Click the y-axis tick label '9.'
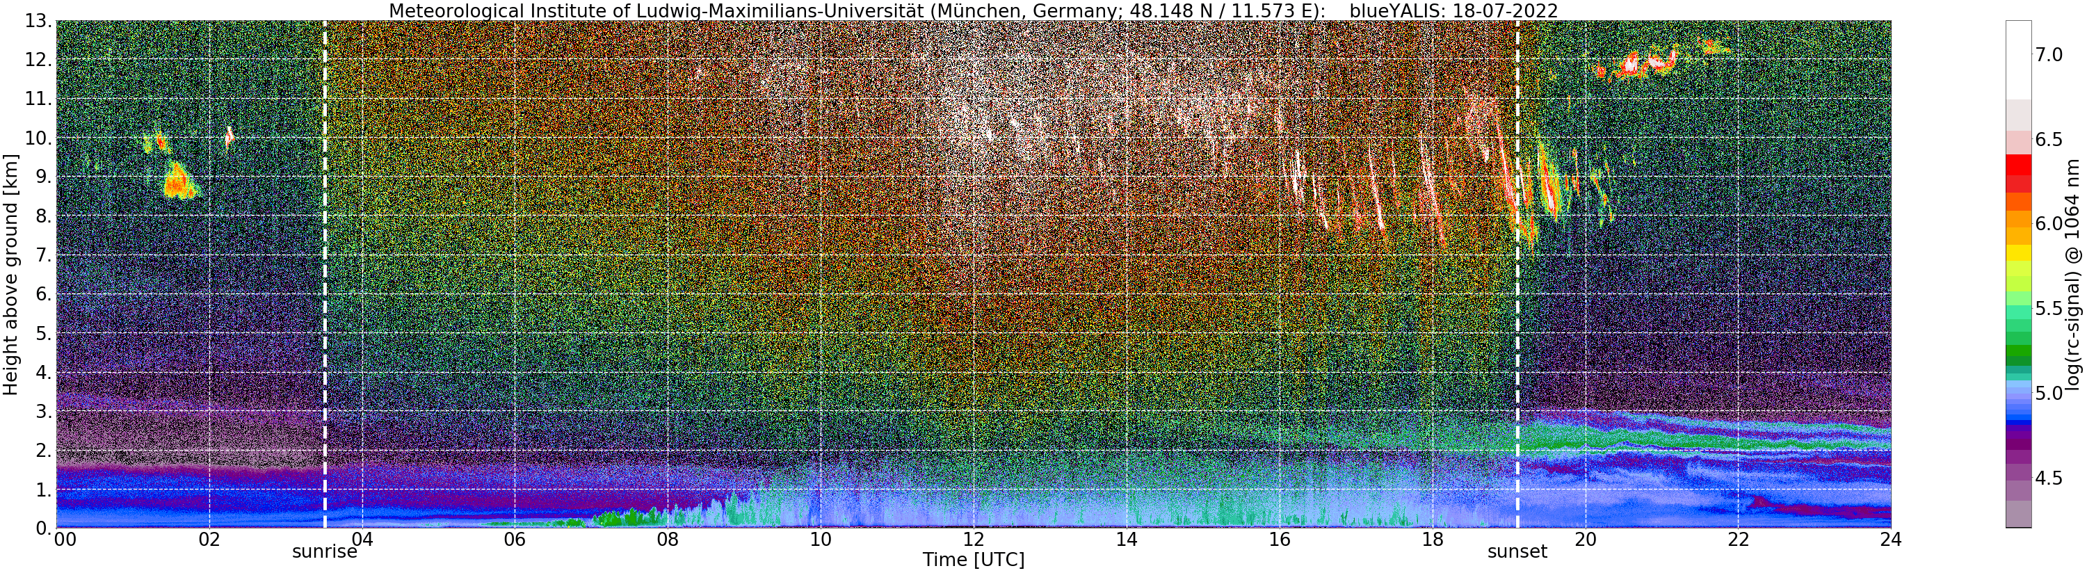2087x573 pixels. pos(44,177)
